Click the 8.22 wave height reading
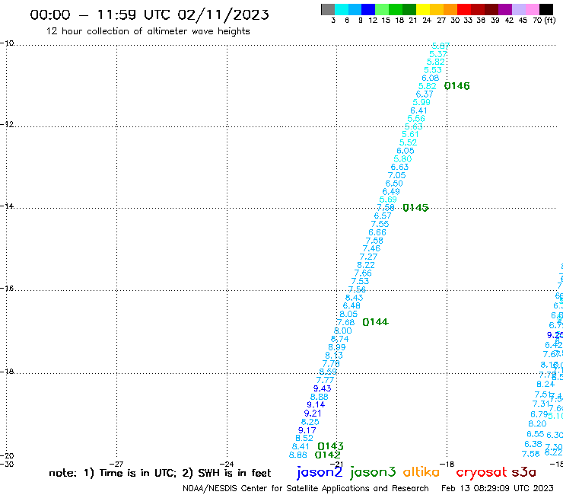The image size is (563, 495). [366, 265]
